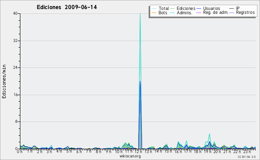The width and height of the screenshot is (260, 160).
Task: Click the small peak near 19 h
Action: click(209, 134)
